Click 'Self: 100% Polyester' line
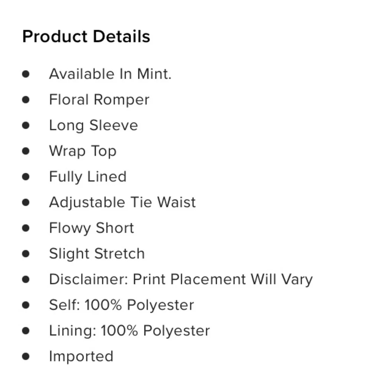 [121, 305]
